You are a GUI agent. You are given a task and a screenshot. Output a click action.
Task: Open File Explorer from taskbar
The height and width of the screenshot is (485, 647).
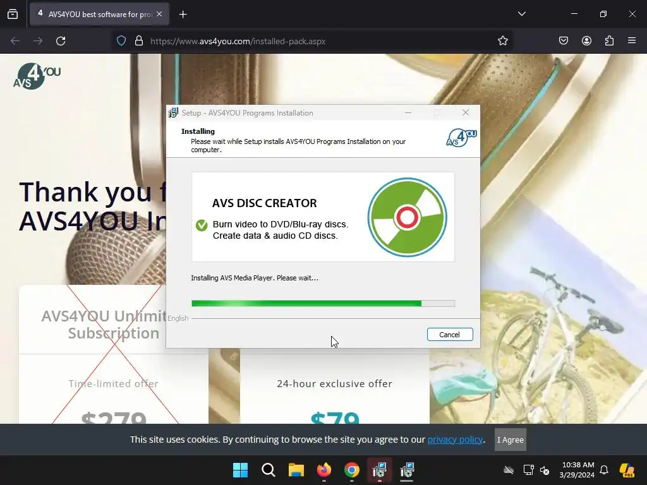tap(296, 470)
